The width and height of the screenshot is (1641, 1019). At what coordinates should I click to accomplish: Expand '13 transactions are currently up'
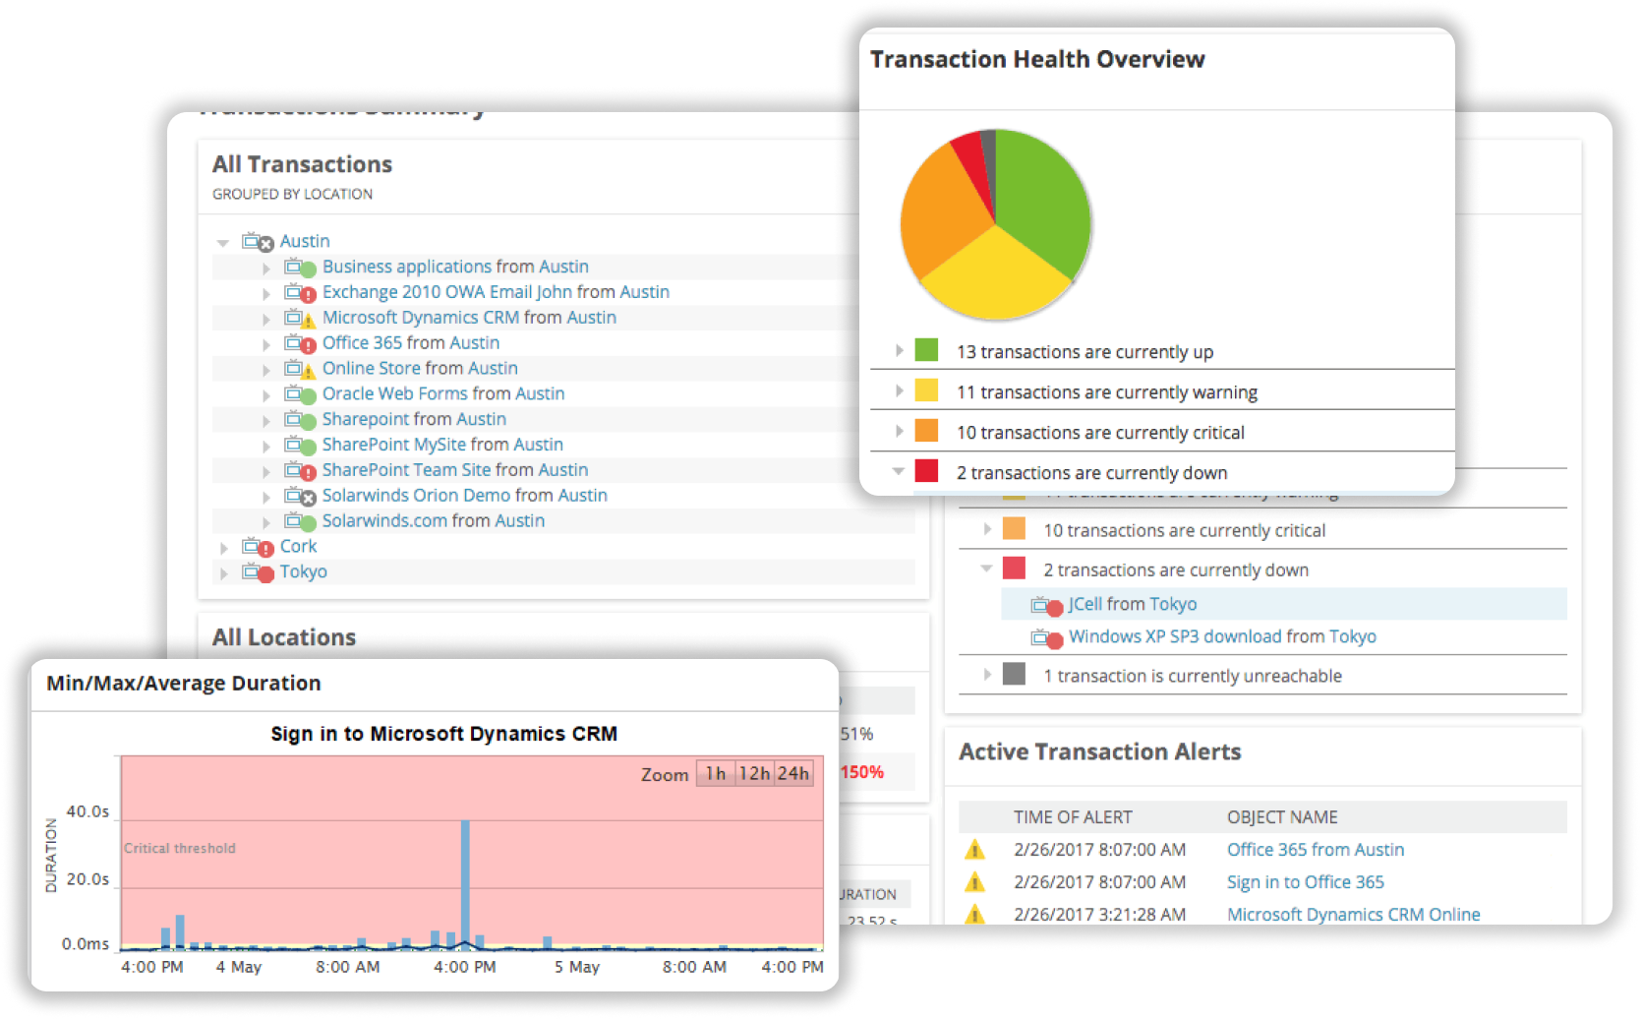[899, 350]
